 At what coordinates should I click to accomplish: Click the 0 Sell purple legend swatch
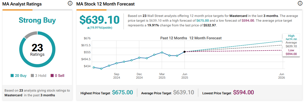pyautogui.click(x=52, y=76)
